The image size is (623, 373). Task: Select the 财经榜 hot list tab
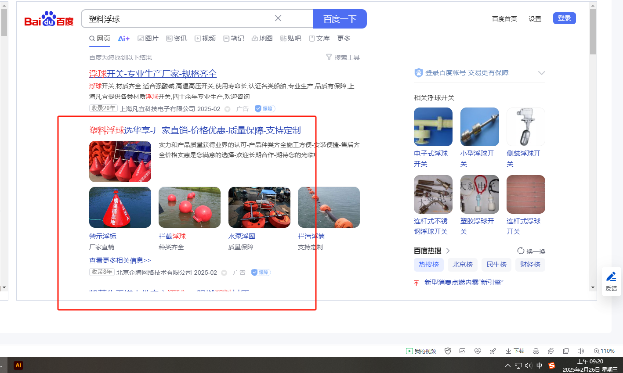click(x=530, y=265)
